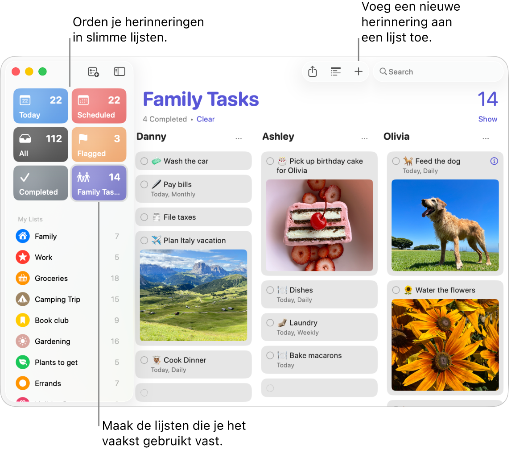This screenshot has width=511, height=450.
Task: Click the Share list toolbar icon
Action: click(x=313, y=71)
